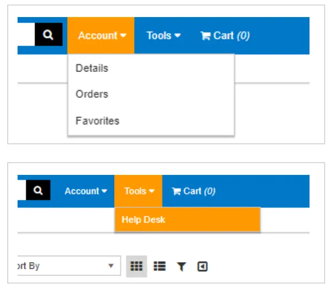Collapse the highlighted Account dropdown
Screen dimensions: 328x288
pos(102,36)
